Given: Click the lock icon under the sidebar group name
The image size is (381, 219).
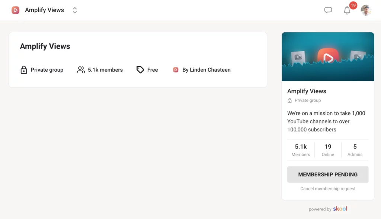Looking at the screenshot, I should 289,100.
